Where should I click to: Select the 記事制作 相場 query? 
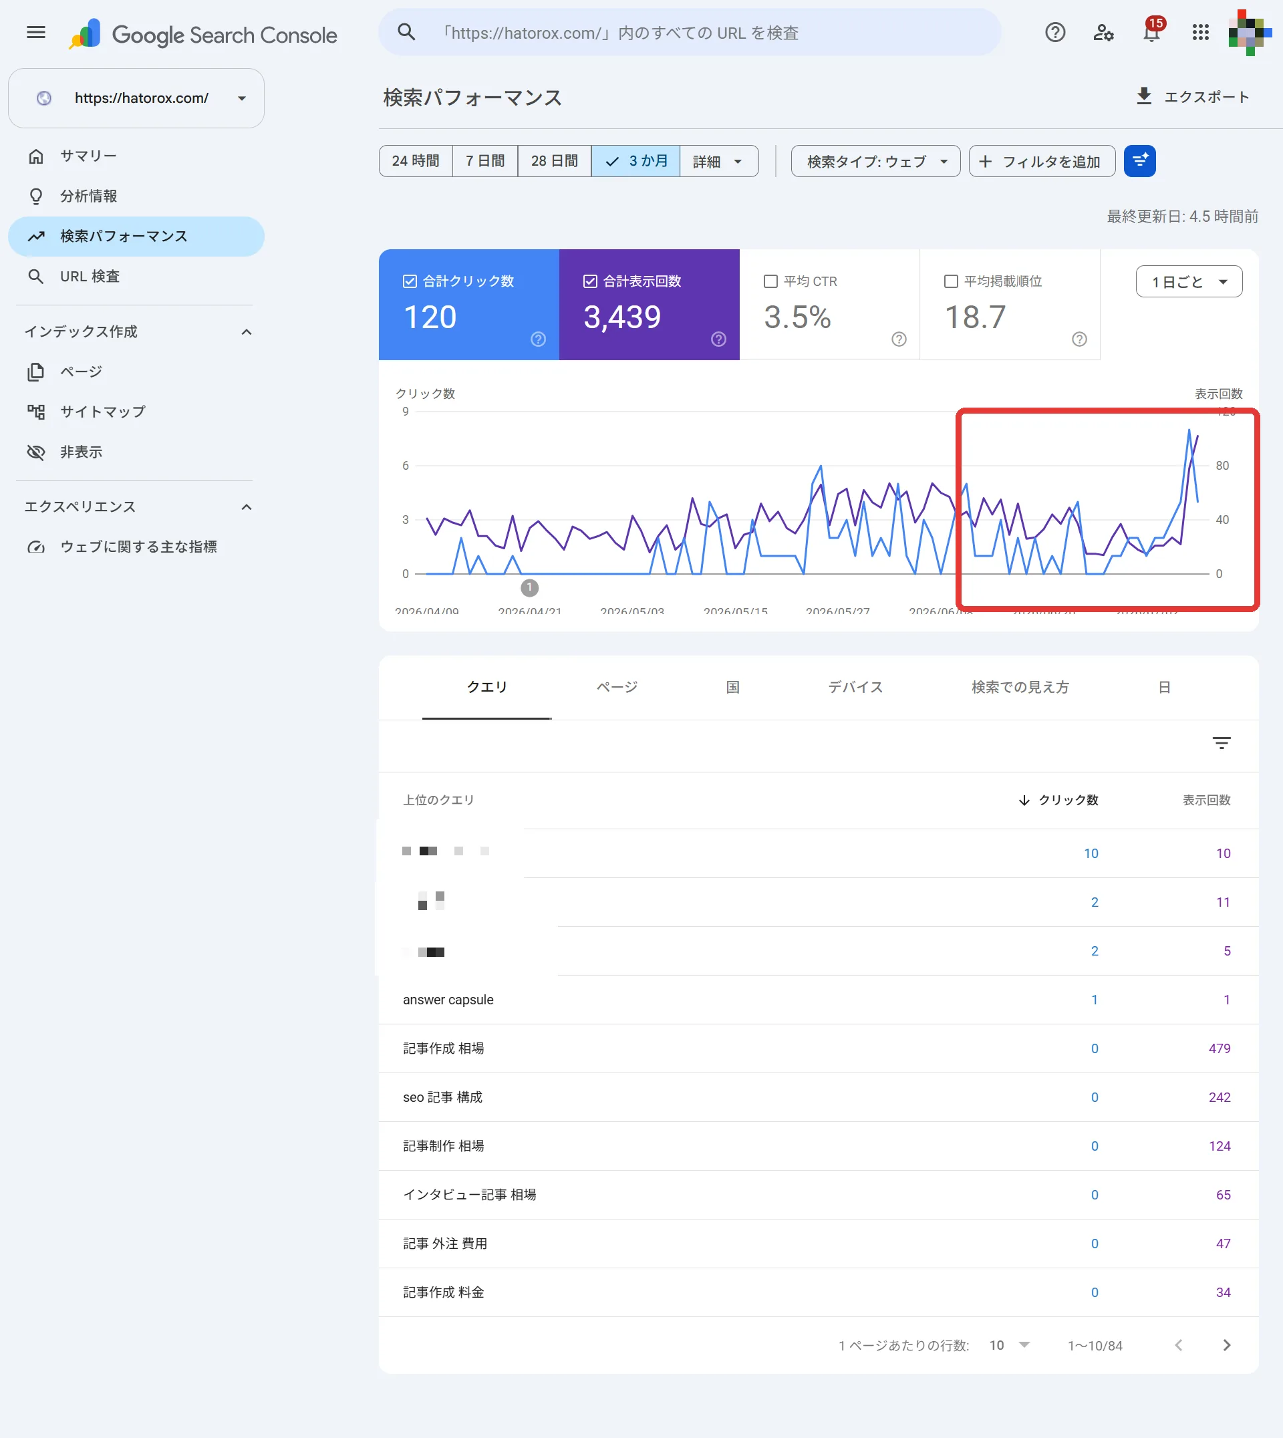click(x=819, y=1145)
